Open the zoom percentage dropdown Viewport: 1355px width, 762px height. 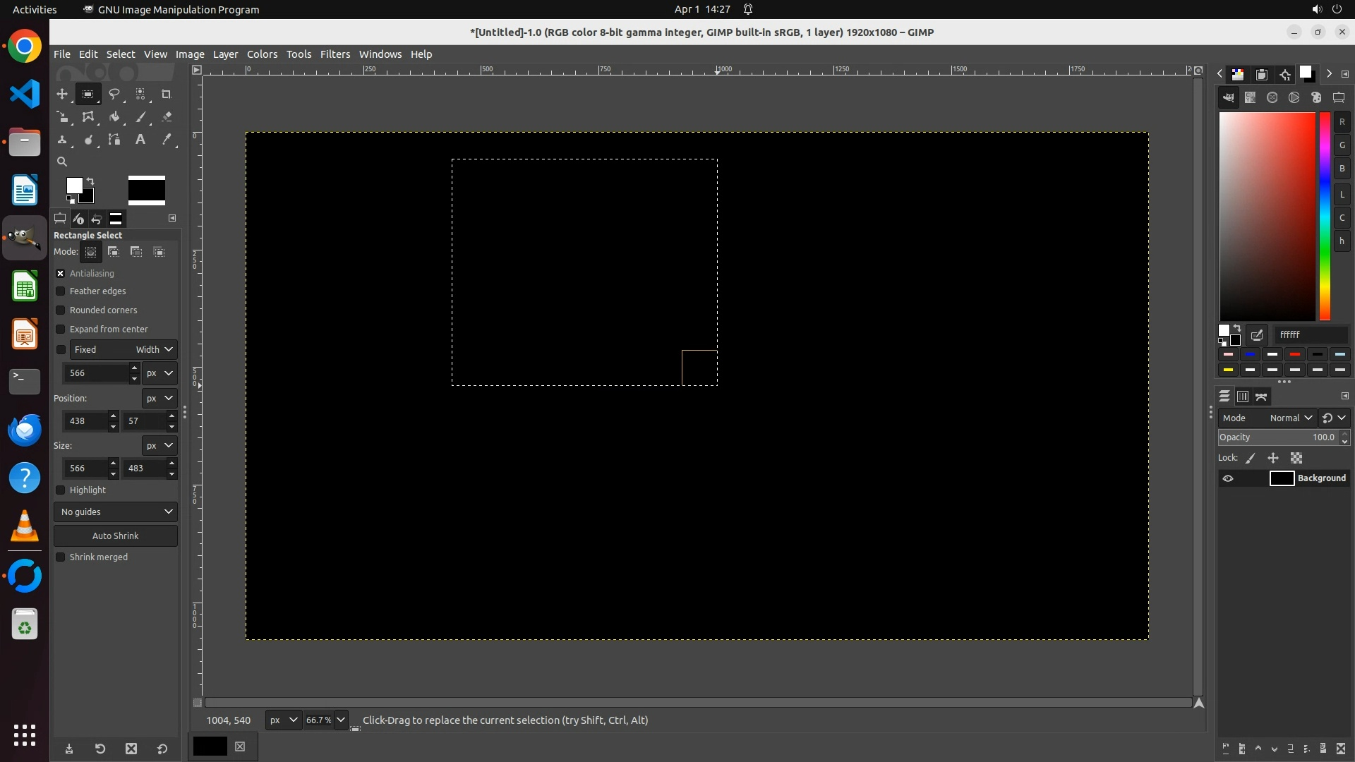(341, 720)
